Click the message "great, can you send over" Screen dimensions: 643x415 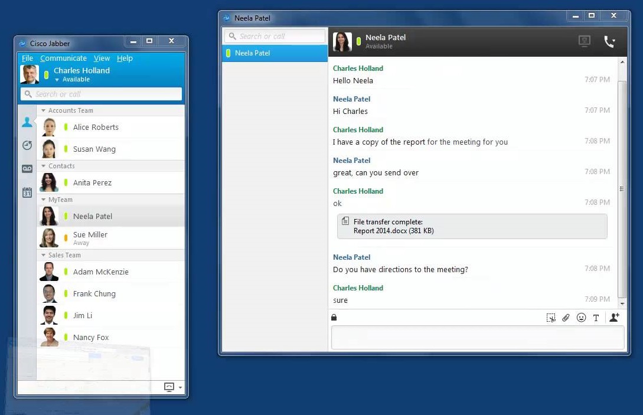[x=376, y=173]
